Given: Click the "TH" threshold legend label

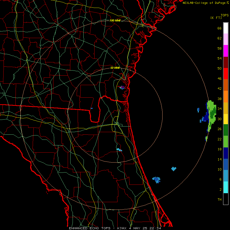Looking at the screenshot, I should [220, 200].
